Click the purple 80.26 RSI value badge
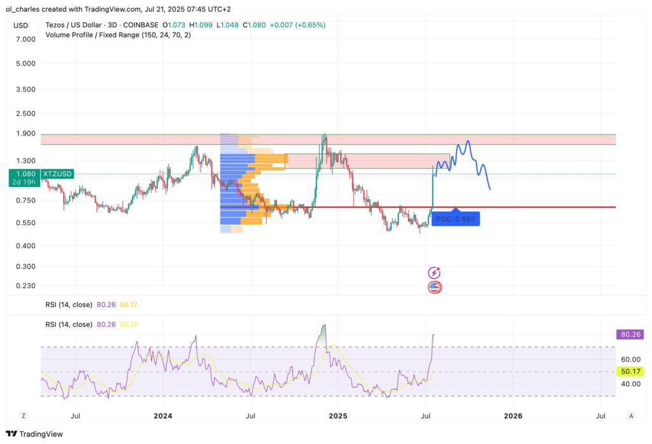 coord(630,334)
